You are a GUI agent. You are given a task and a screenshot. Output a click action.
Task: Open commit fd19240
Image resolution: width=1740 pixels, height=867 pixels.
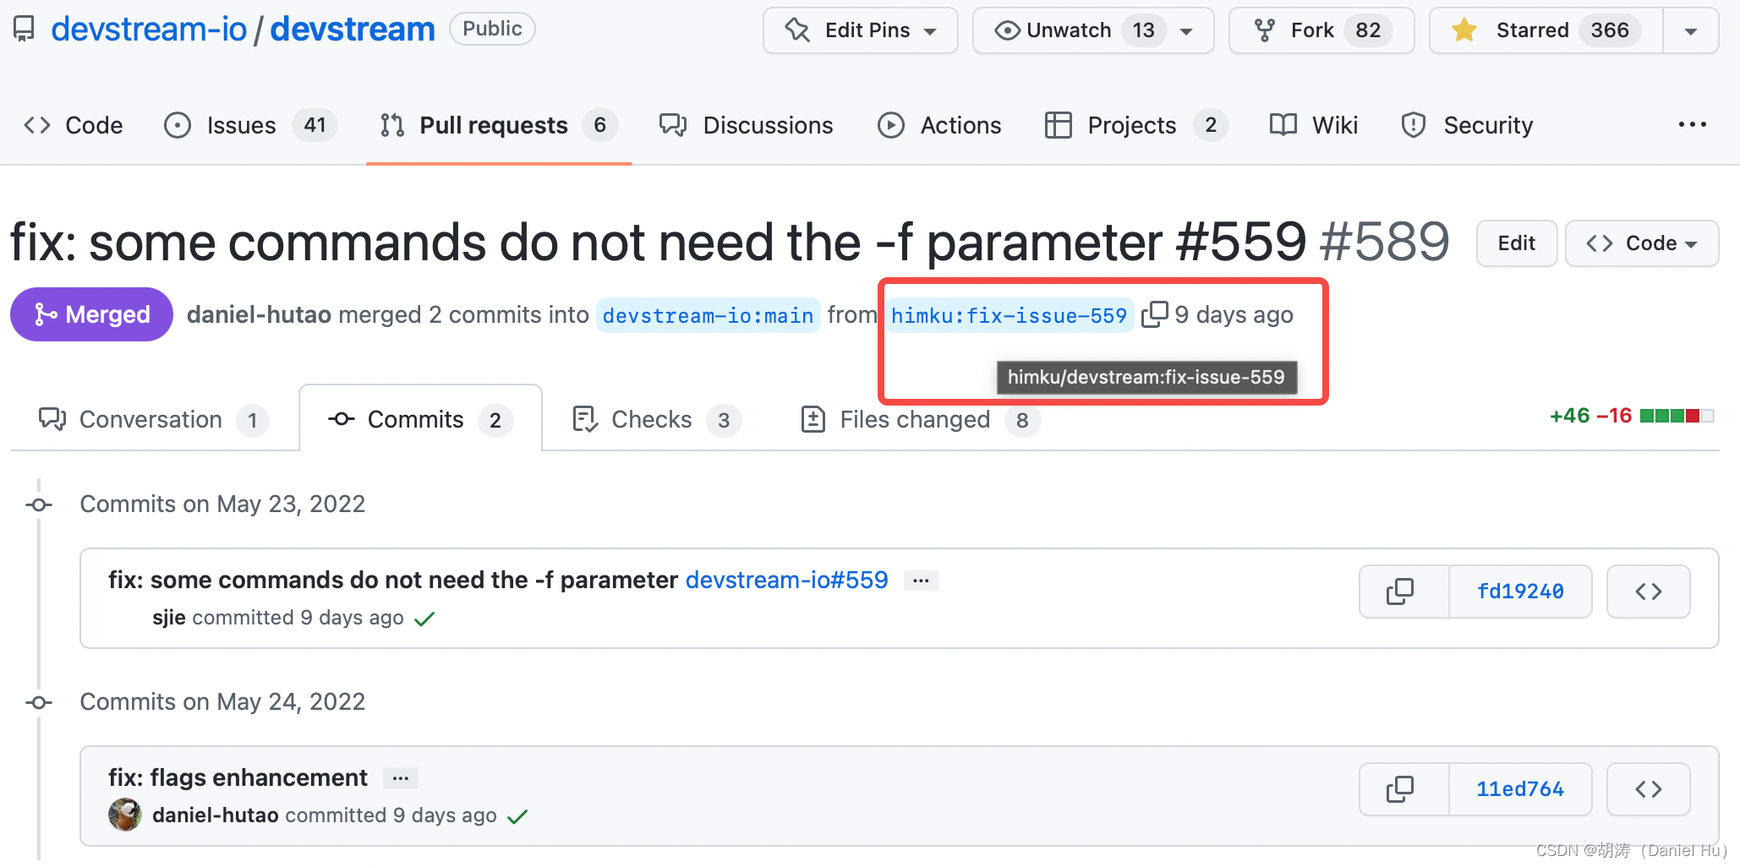1520,592
